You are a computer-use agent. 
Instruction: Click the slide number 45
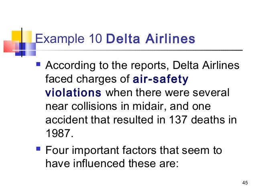(245, 183)
